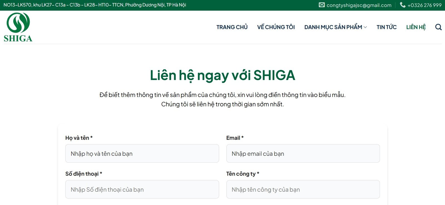Open the VỀ CHÚNG TÔI page

(x=276, y=27)
